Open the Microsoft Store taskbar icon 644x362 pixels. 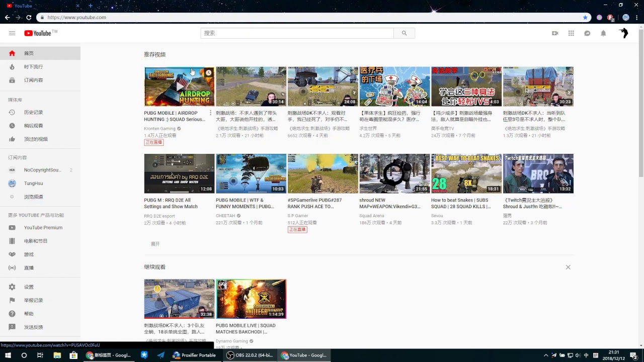tap(73, 355)
